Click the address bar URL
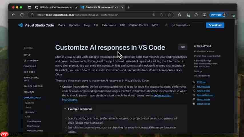Screen dimensions: 244x137 click(77, 15)
